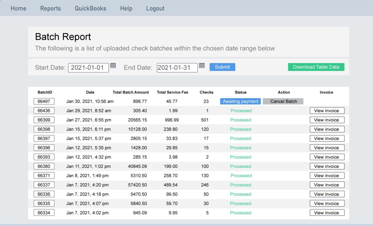Click Logout in the navigation bar
Image resolution: width=373 pixels, height=226 pixels.
click(x=155, y=8)
